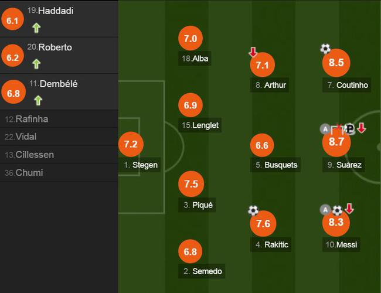The height and width of the screenshot is (293, 381).
Task: Click Roberto's green substituted-on arrow
Action: pyautogui.click(x=36, y=63)
